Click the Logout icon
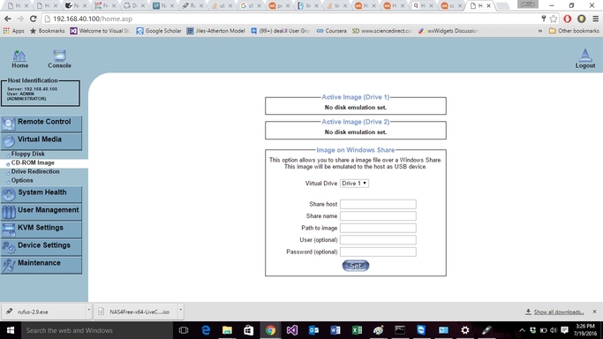 click(x=585, y=59)
